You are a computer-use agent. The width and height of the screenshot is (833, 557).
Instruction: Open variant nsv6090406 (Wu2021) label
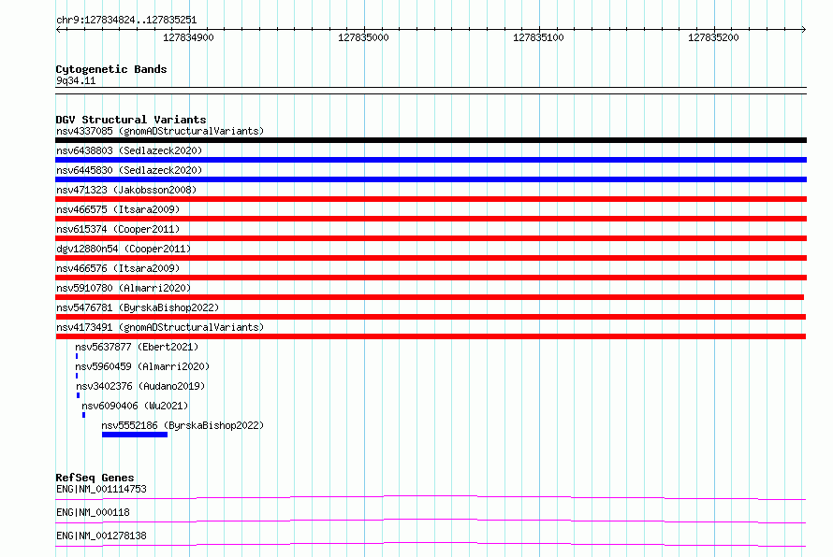(x=135, y=406)
